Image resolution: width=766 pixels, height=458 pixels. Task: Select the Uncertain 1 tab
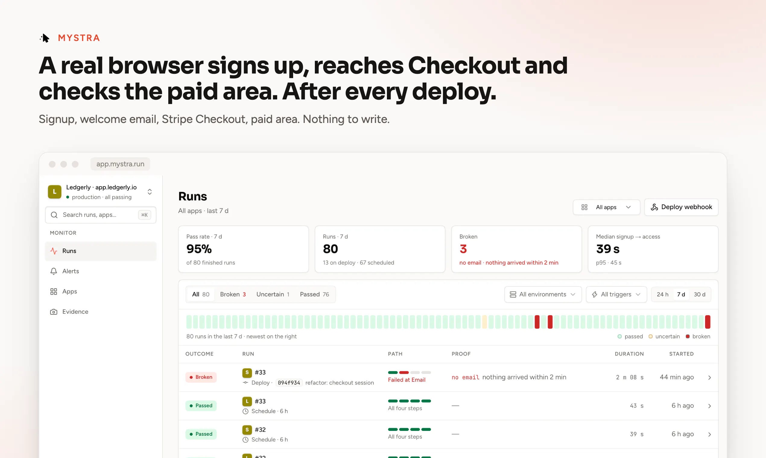pos(273,294)
